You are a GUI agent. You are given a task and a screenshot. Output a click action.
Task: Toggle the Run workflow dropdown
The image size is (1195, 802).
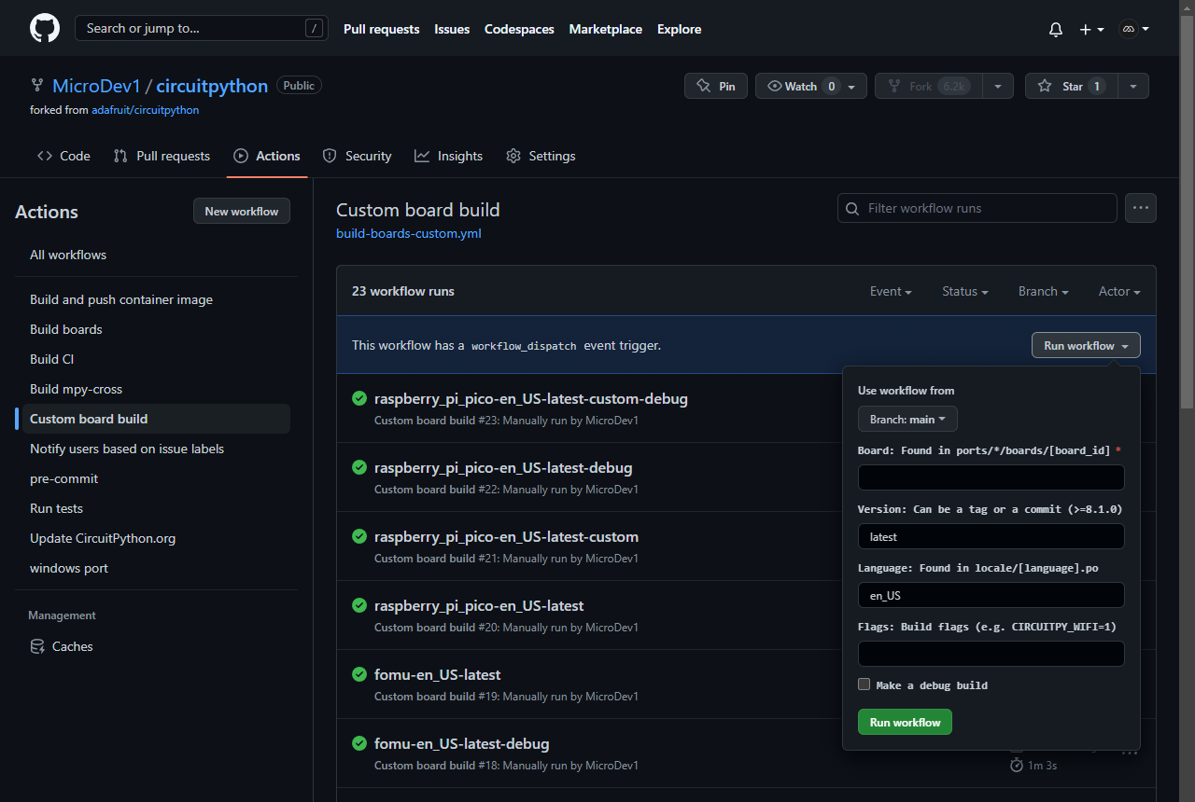(x=1086, y=345)
